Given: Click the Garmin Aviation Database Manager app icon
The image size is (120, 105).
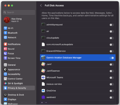Looking at the screenshot, I should click(x=43, y=58).
